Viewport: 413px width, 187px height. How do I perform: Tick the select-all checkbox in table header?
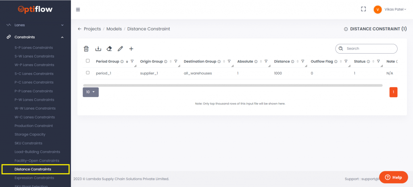pyautogui.click(x=88, y=61)
